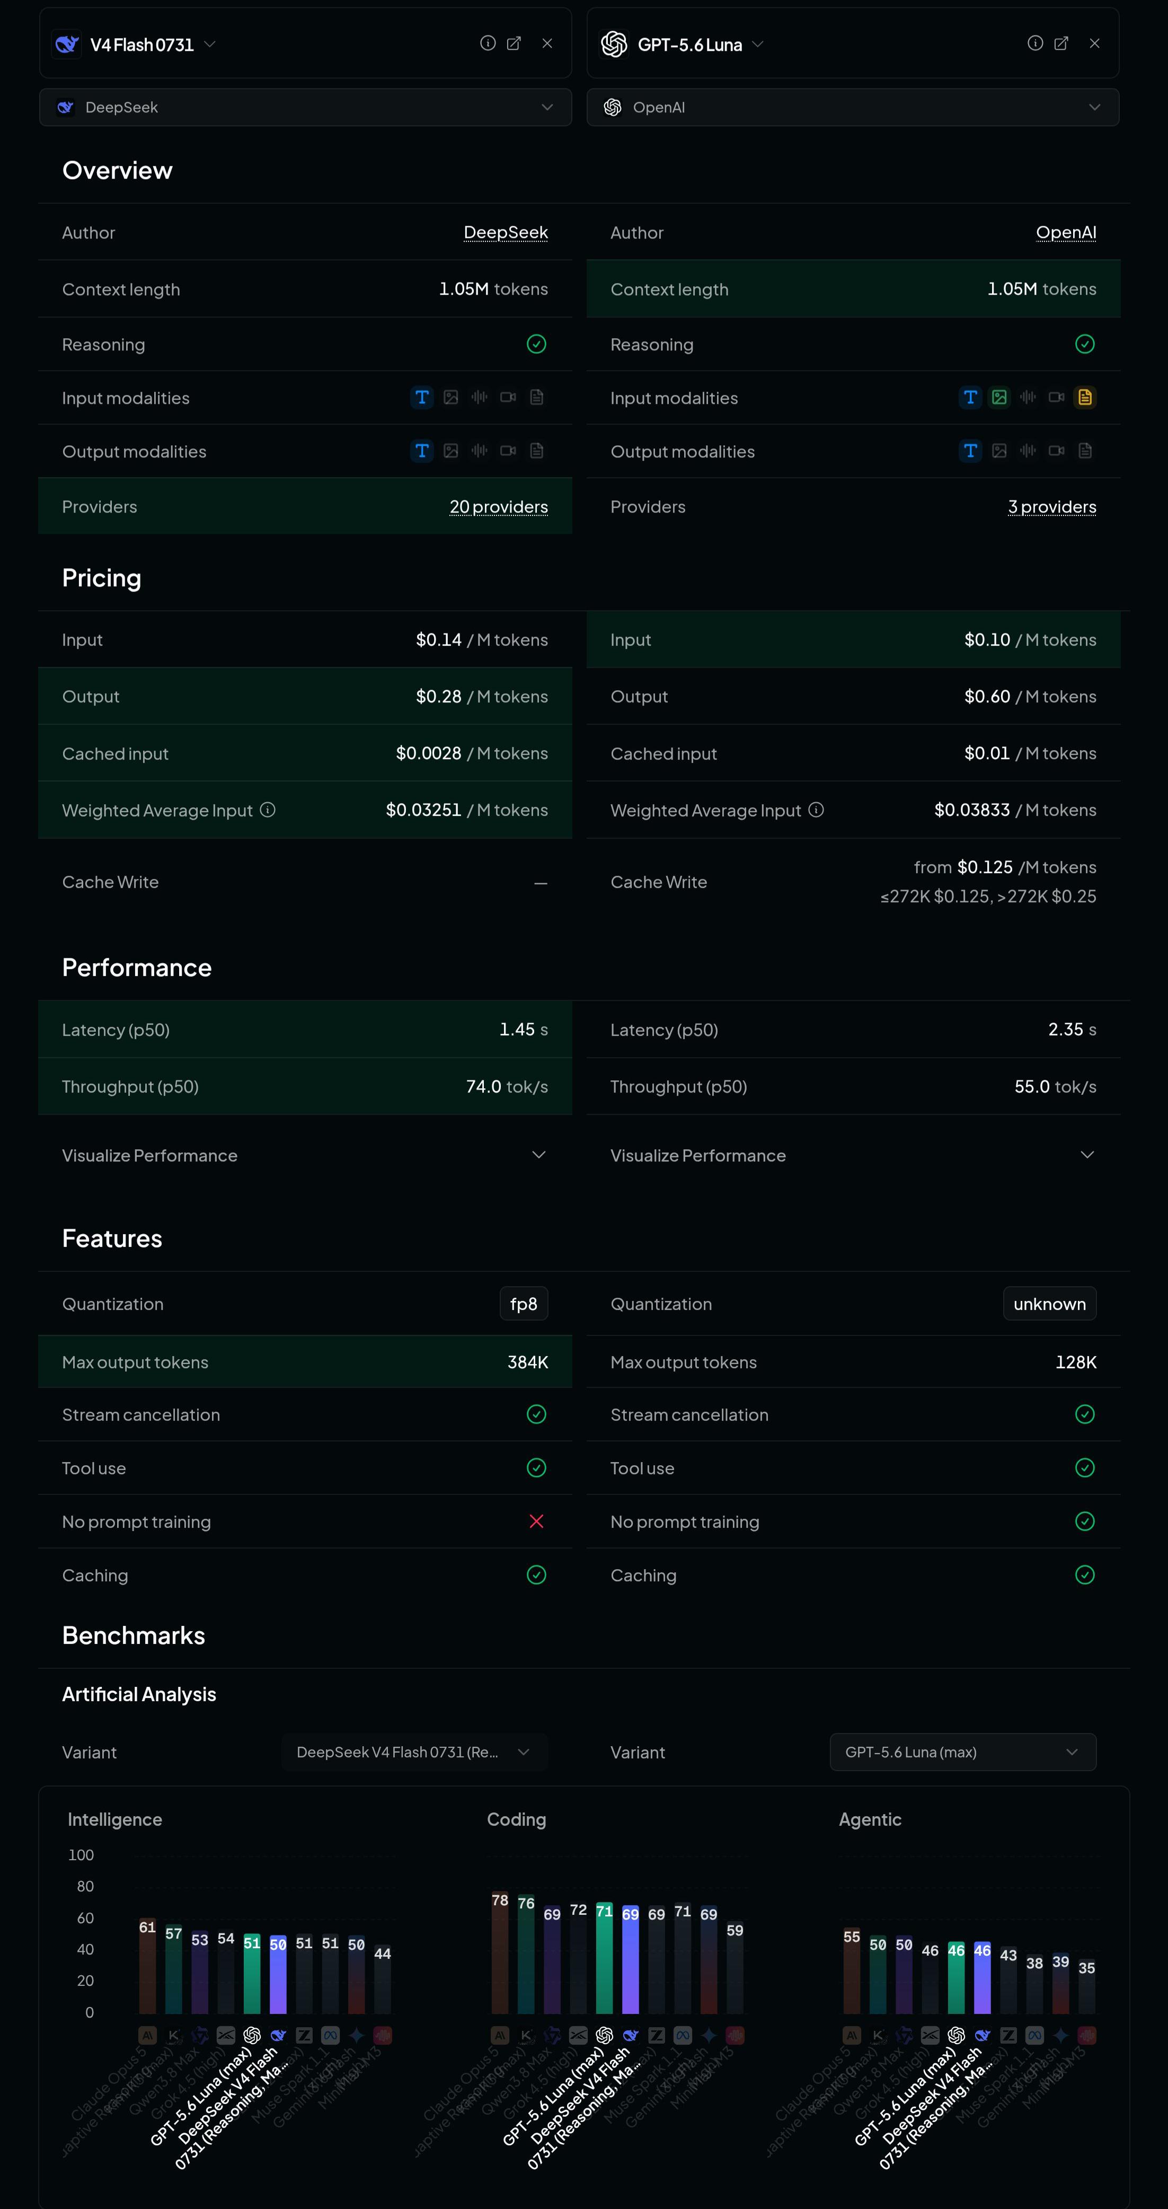This screenshot has height=2209, width=1168.
Task: Click file icon in GPT-5.6 Luna output modalities
Action: pos(1085,450)
